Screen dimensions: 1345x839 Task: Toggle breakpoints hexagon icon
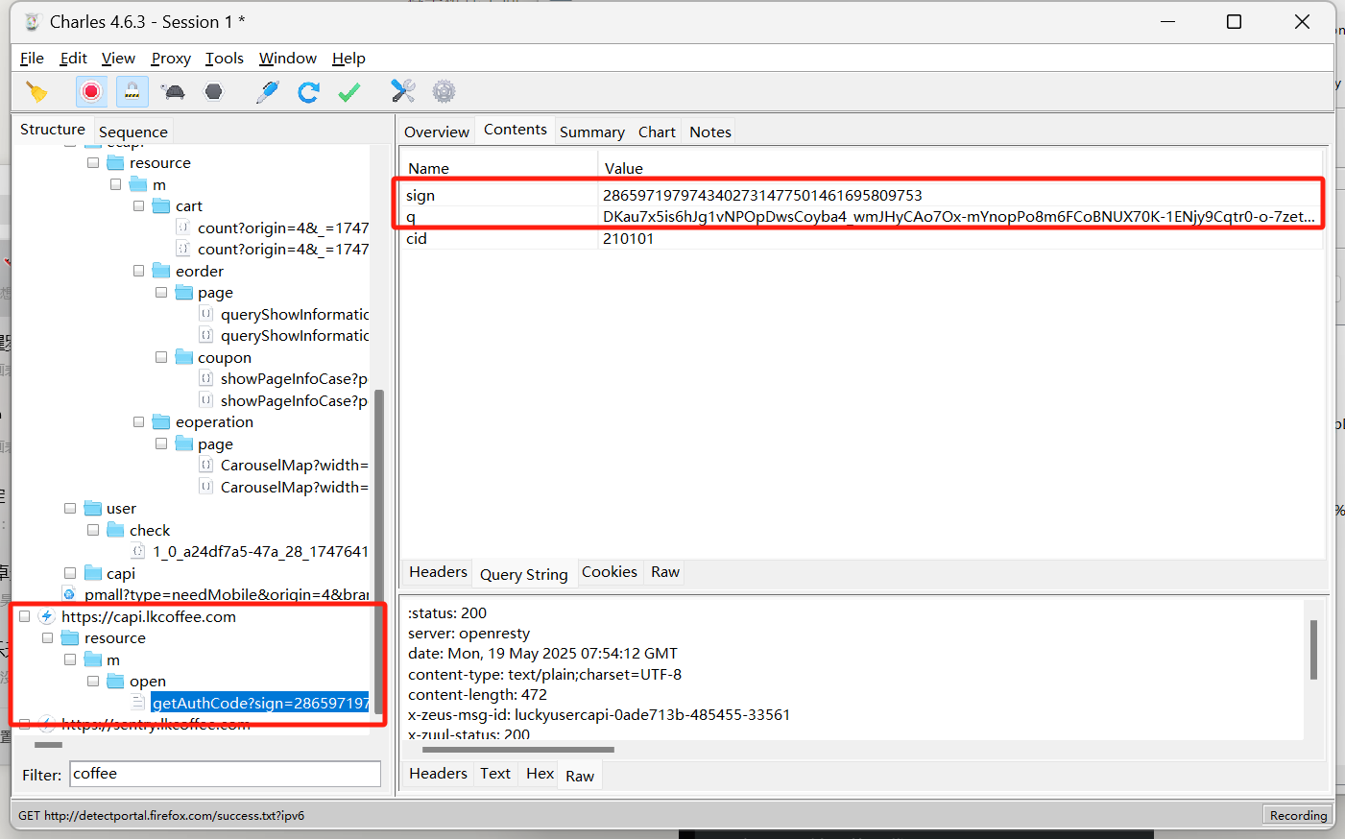pyautogui.click(x=214, y=91)
